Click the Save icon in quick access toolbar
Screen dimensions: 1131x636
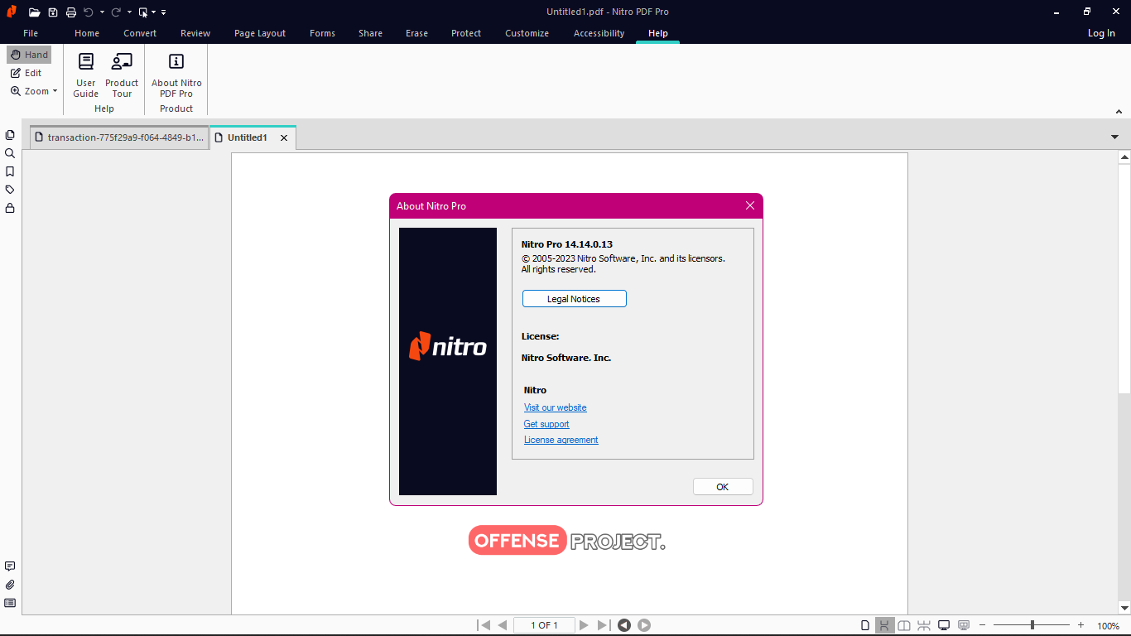53,12
